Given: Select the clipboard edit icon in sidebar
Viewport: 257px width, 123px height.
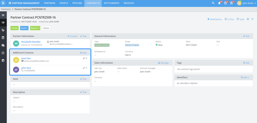Looking at the screenshot, I should click(3, 38).
